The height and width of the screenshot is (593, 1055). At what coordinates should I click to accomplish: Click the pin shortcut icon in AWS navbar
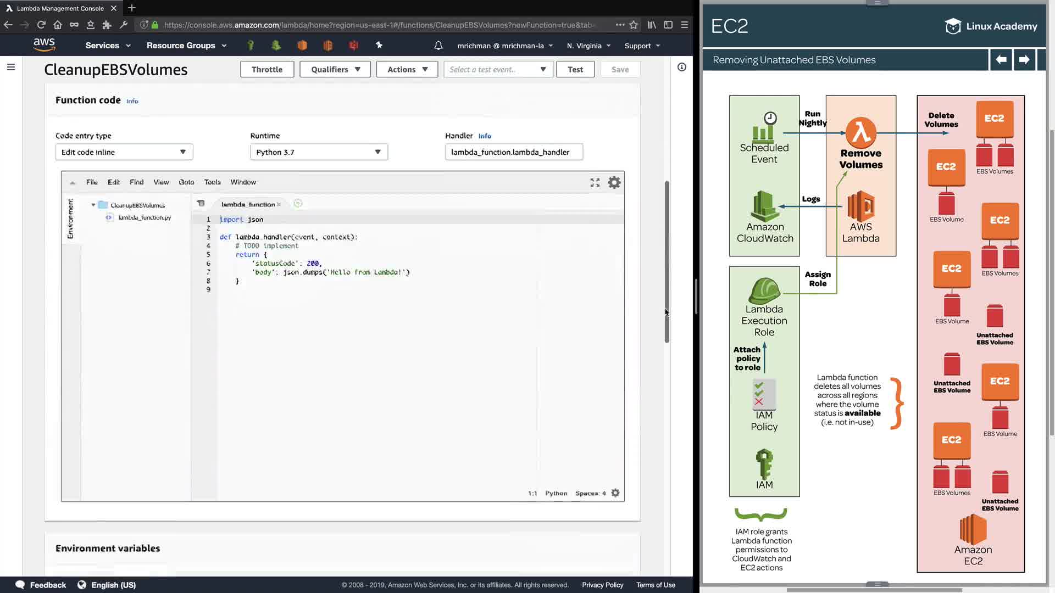pyautogui.click(x=379, y=46)
